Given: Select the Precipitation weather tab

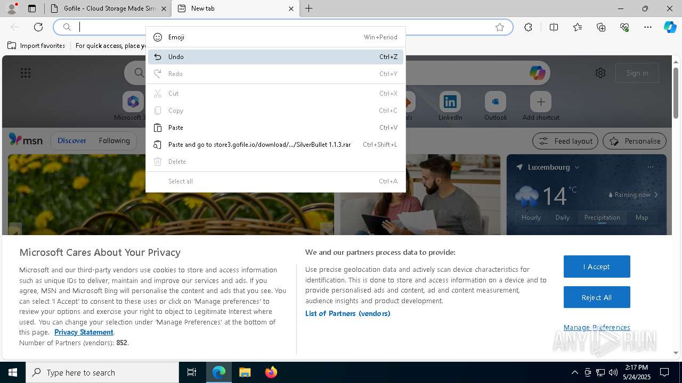Looking at the screenshot, I should click(x=602, y=218).
